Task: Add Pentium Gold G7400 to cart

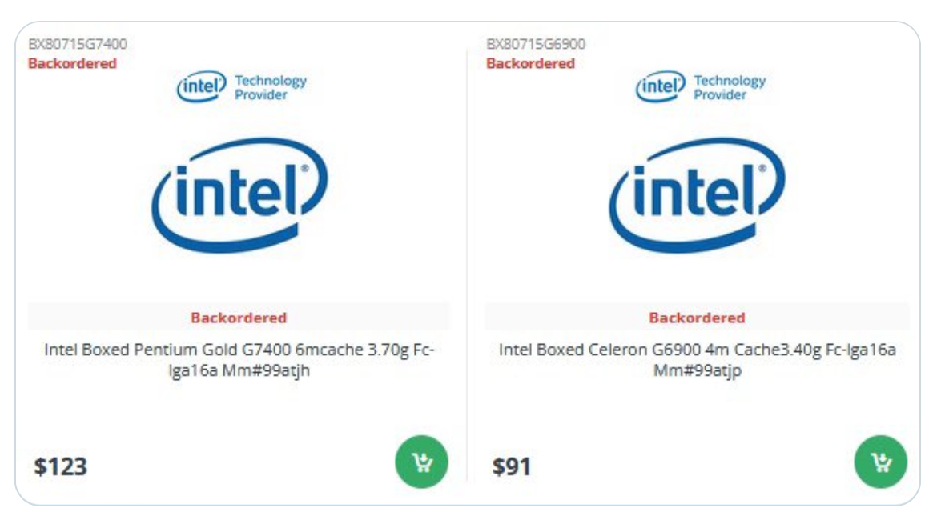Action: pos(421,462)
